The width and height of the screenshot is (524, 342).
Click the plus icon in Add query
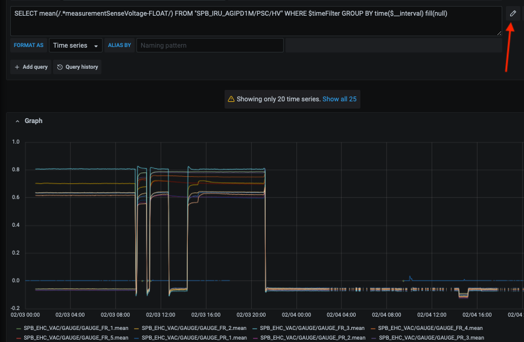17,67
